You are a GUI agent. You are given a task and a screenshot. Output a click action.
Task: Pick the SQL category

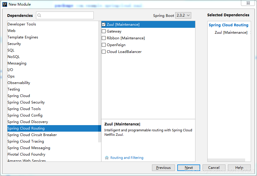click(53, 50)
